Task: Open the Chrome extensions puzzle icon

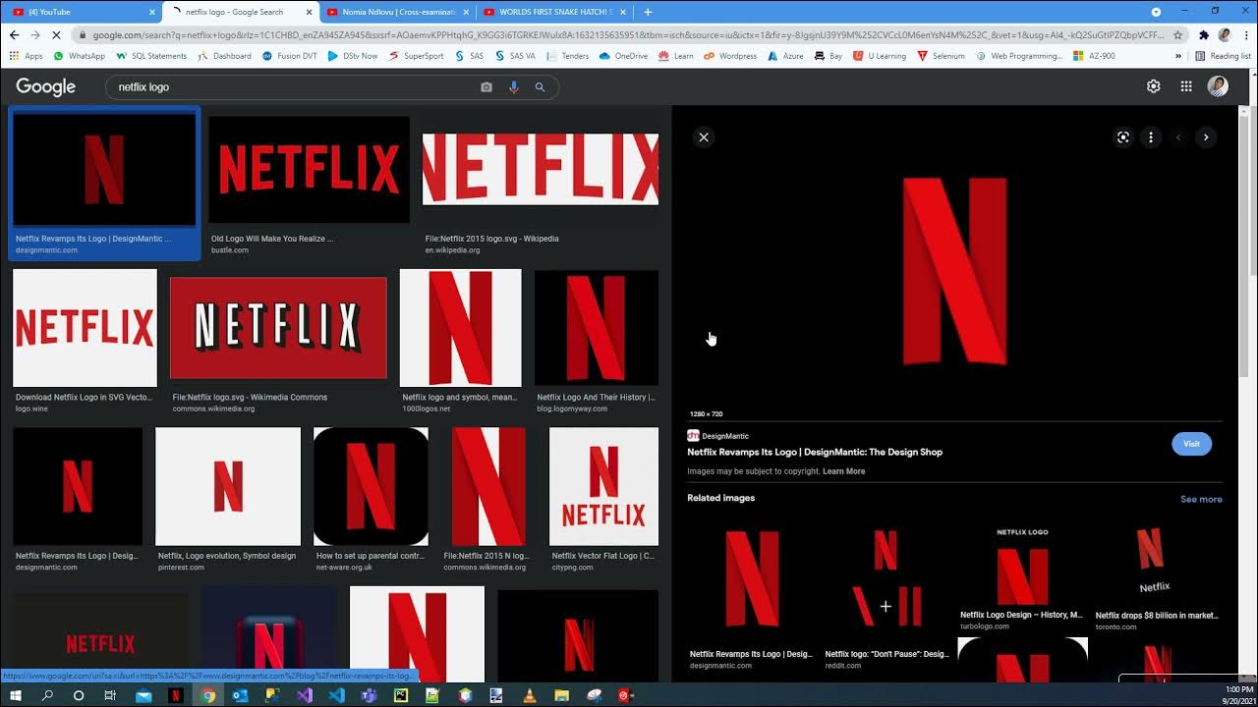Action: pos(1204,34)
